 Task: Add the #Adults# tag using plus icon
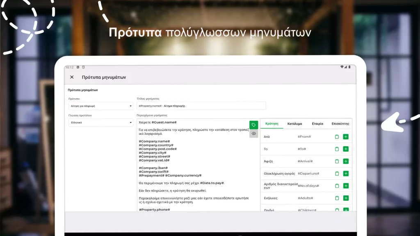click(346, 198)
